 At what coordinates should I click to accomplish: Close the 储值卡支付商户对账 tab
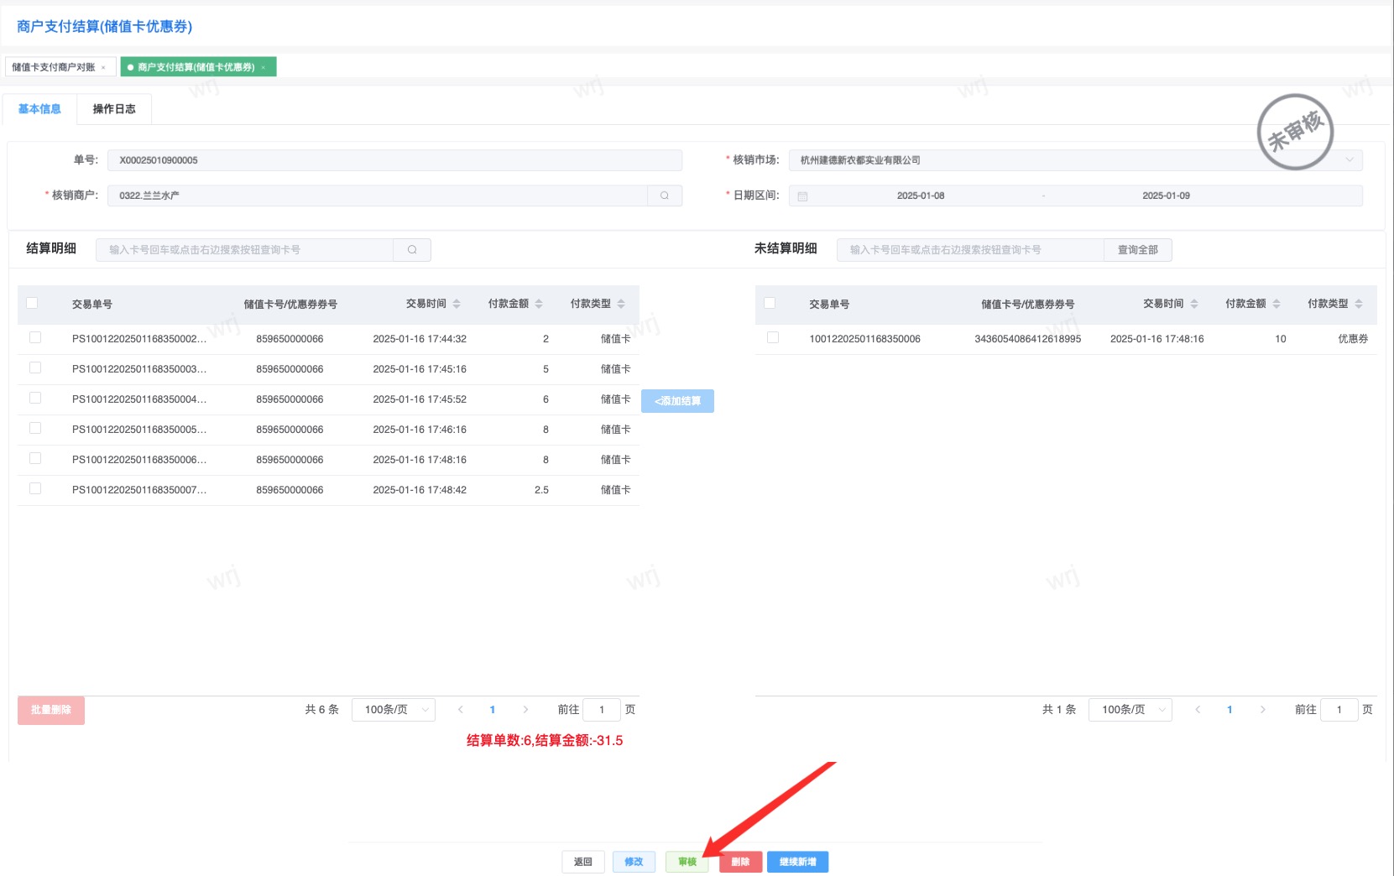pos(103,67)
